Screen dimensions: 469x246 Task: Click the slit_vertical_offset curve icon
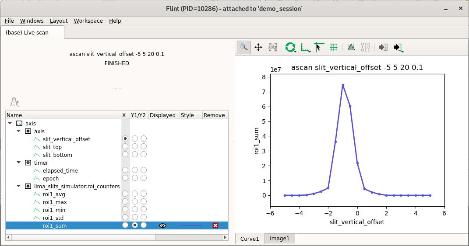tap(37, 139)
